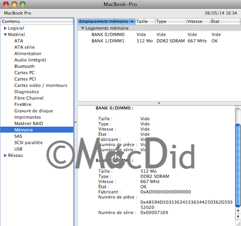The height and width of the screenshot is (226, 241).
Task: Click the scrollbar up arrow
Action: 238,211
